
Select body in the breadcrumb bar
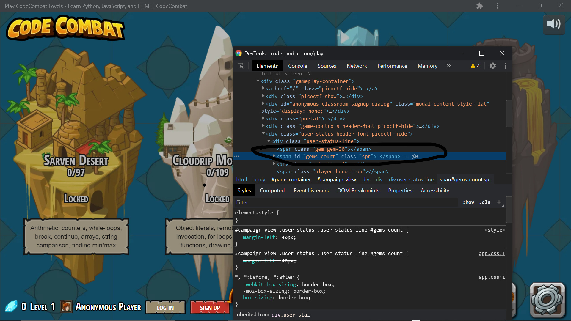tap(259, 180)
